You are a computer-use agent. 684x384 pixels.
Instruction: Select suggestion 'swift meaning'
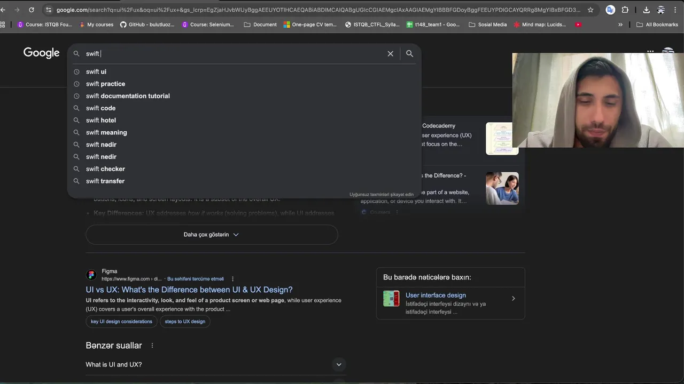click(x=244, y=133)
